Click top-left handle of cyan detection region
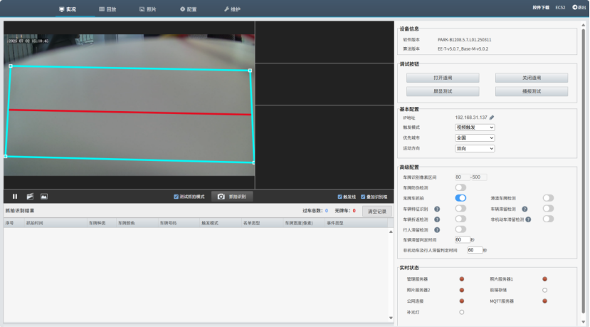 pos(11,66)
